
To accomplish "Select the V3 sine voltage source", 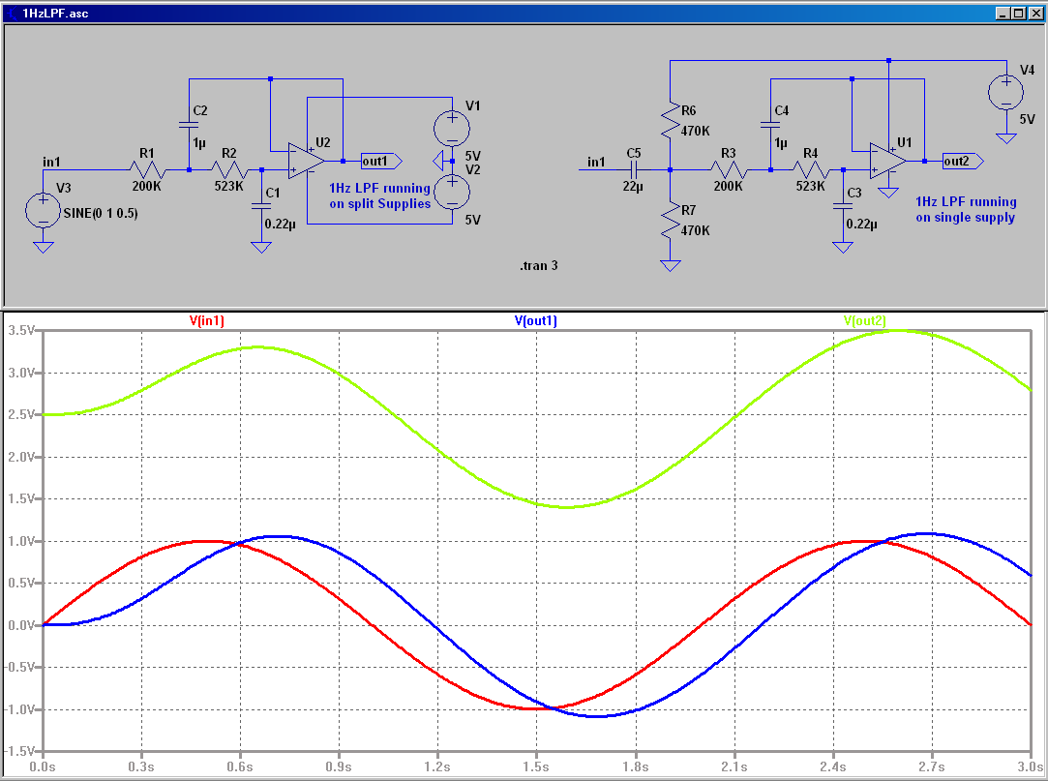I will (43, 210).
